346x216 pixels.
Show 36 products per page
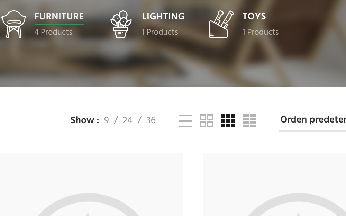pos(151,120)
